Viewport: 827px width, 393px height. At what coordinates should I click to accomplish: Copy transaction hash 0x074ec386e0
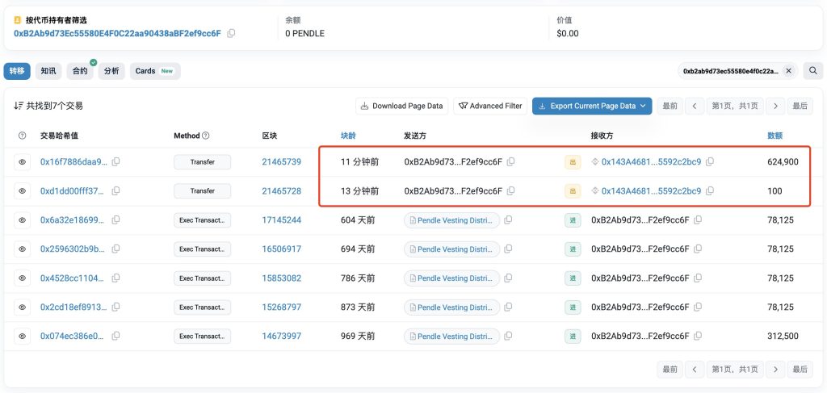[x=116, y=337]
